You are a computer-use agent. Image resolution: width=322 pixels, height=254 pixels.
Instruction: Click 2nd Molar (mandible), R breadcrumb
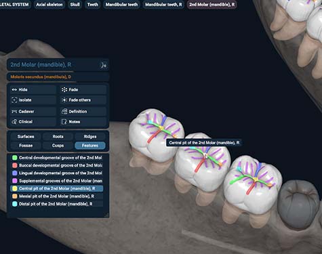[212, 5]
